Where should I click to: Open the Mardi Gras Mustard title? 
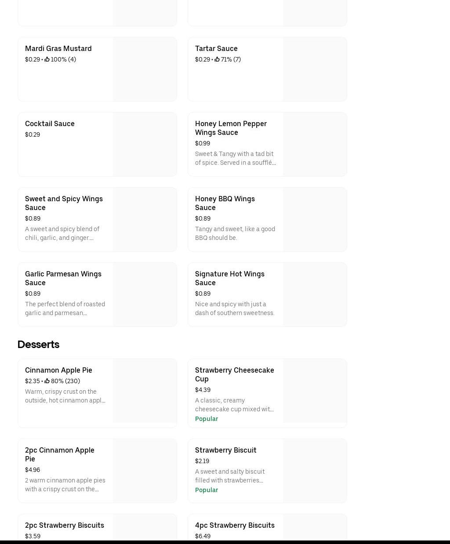58,48
